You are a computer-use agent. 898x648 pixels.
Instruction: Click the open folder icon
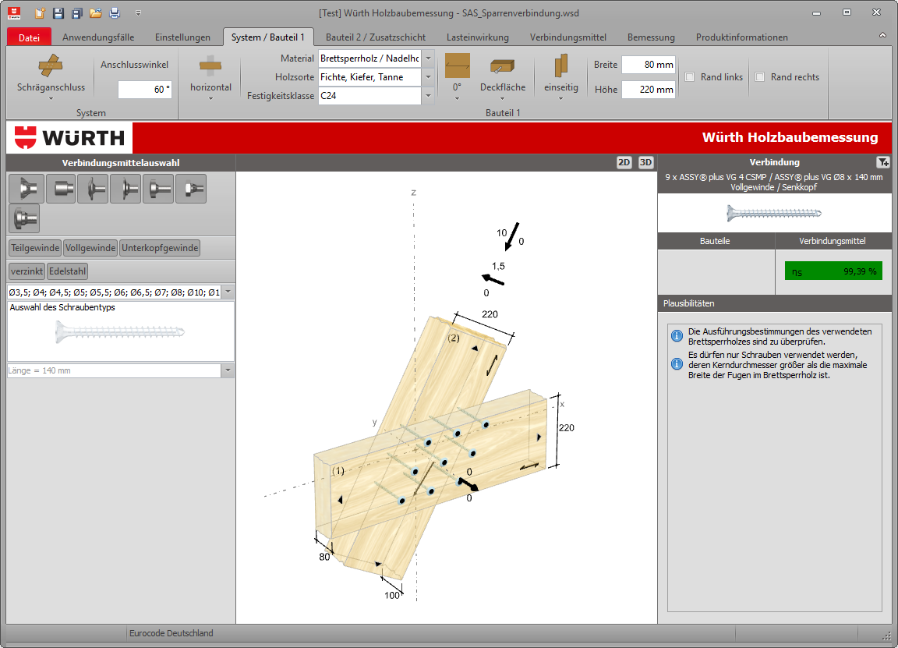[x=96, y=12]
